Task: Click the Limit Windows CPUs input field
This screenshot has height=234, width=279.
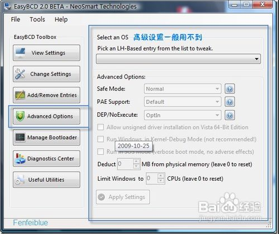Action: click(152, 178)
